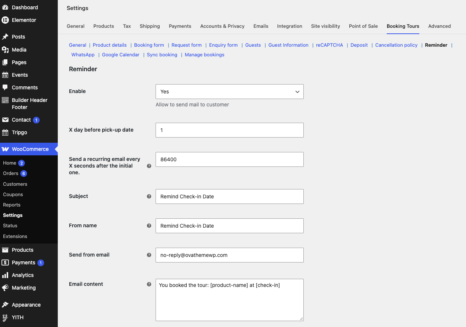Go to the Sync booking section
Image resolution: width=466 pixels, height=327 pixels.
click(x=162, y=55)
